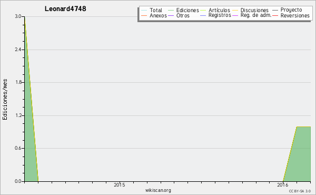Click the Registros legend label
The height and width of the screenshot is (195, 316).
[220, 15]
